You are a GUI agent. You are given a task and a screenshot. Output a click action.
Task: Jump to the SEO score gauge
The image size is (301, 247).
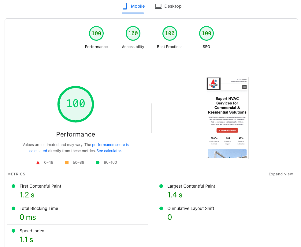(x=206, y=33)
